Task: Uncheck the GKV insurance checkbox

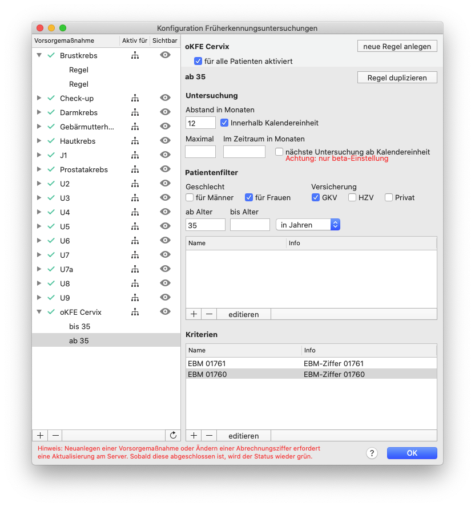Action: coord(315,197)
